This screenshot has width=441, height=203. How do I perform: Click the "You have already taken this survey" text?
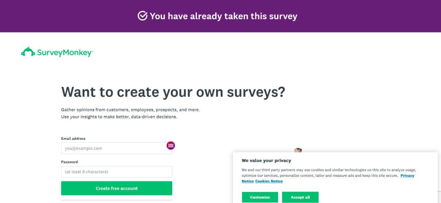pos(223,16)
